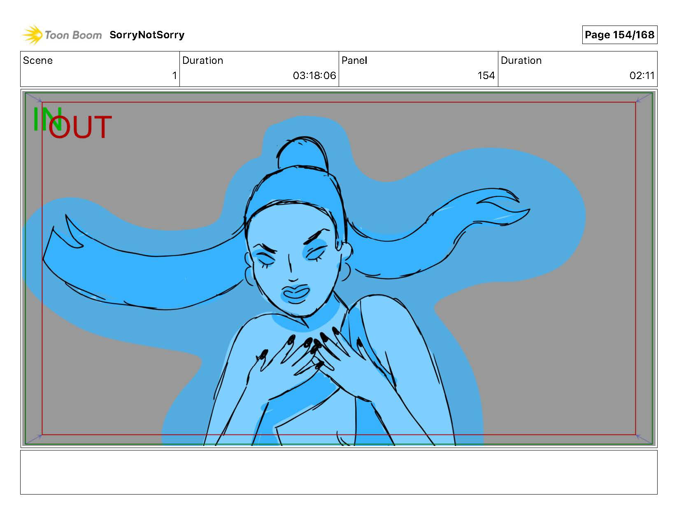Click the Scene label
This screenshot has height=525, width=679.
pos(38,61)
